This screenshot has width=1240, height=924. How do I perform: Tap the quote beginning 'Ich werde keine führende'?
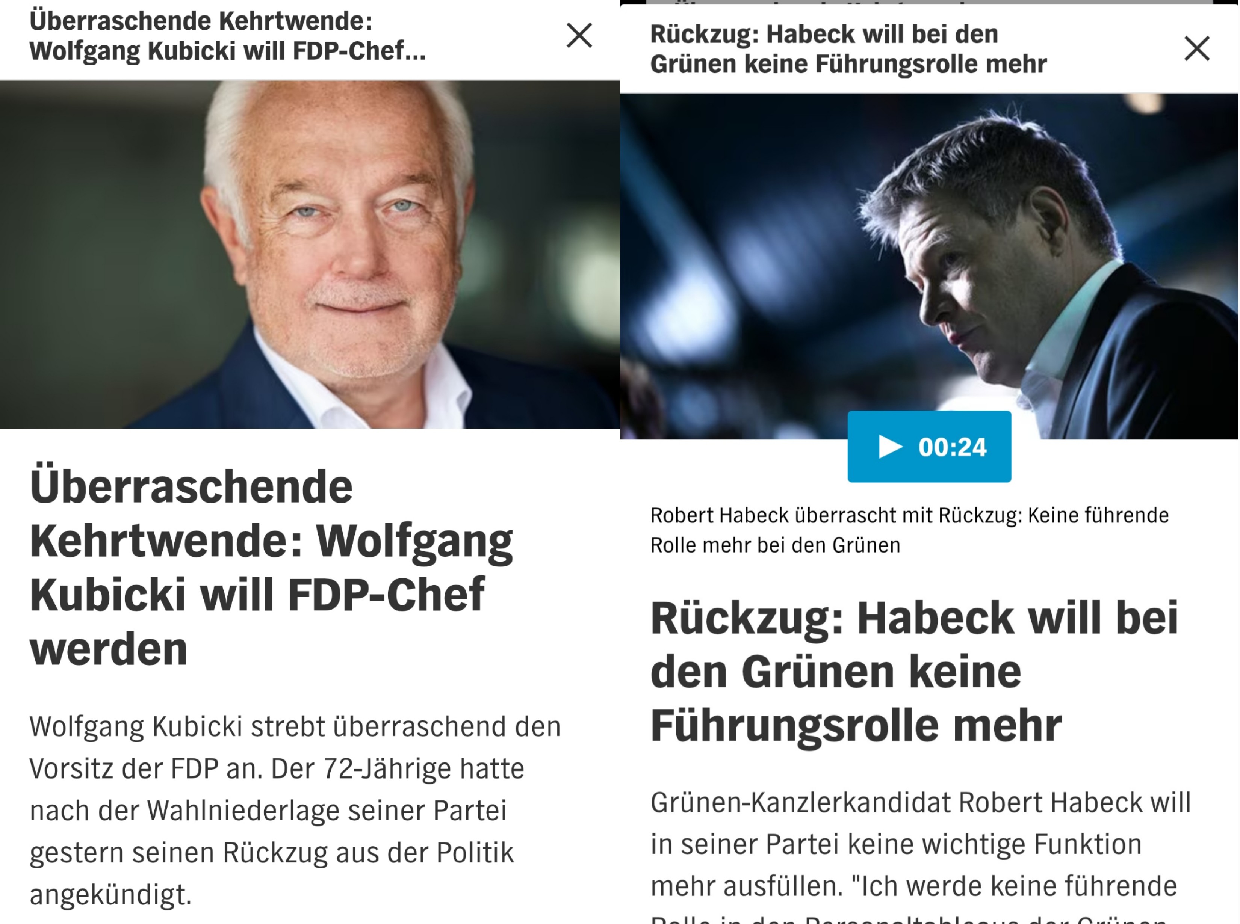[1014, 886]
